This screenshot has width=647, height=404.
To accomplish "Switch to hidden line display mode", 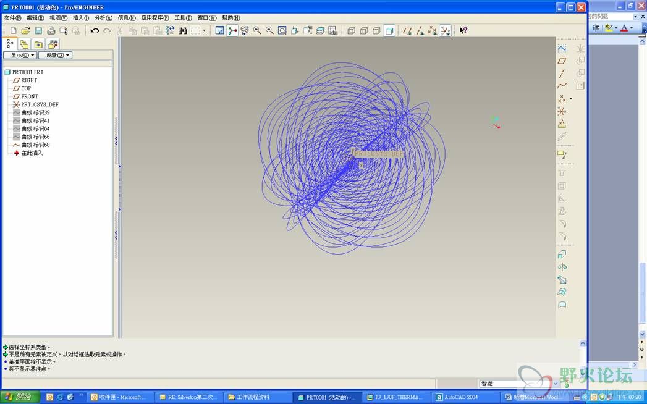I will coord(364,30).
